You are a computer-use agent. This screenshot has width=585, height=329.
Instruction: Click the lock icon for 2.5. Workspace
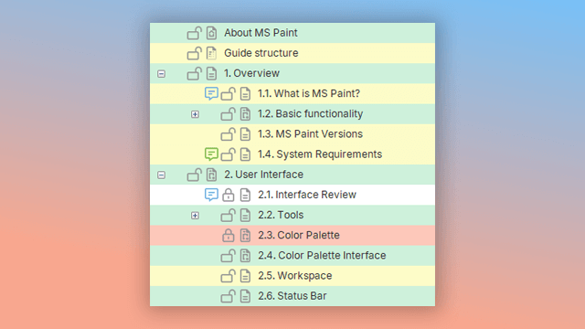[x=229, y=276]
